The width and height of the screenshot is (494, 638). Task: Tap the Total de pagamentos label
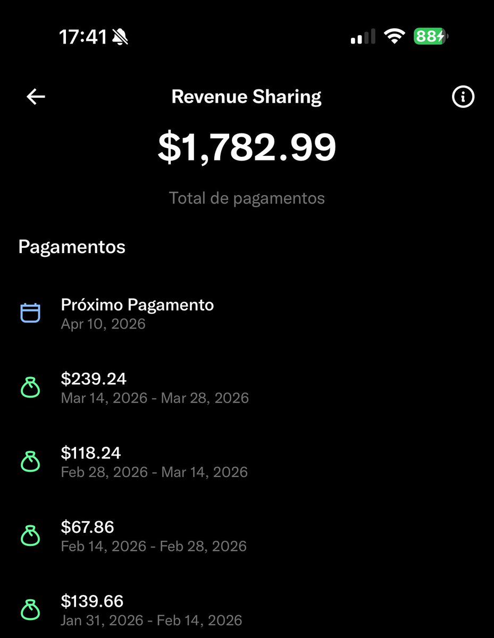click(247, 198)
